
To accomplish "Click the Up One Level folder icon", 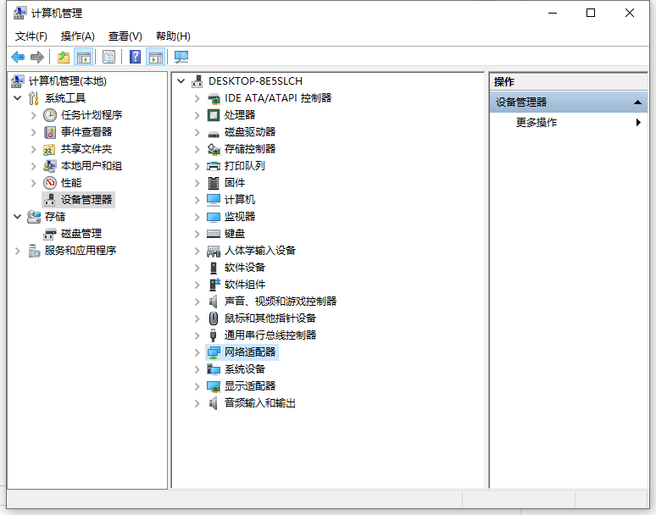I will tap(63, 57).
